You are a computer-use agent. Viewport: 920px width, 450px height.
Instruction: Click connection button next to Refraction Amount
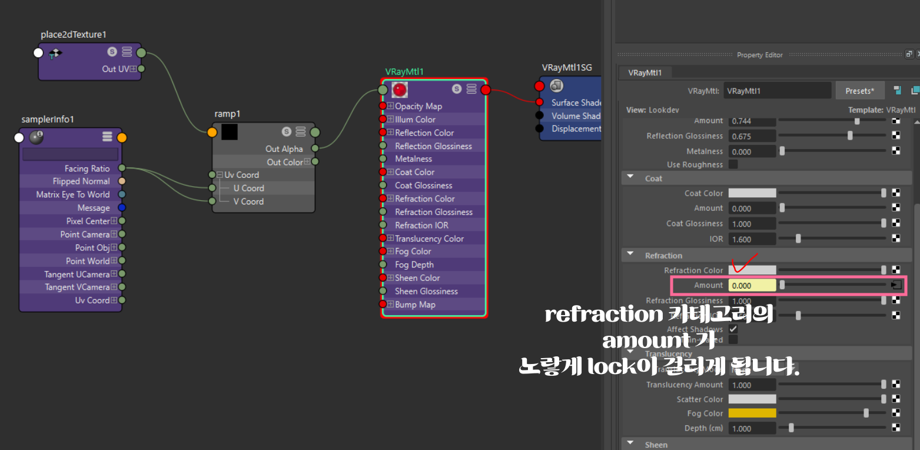896,285
